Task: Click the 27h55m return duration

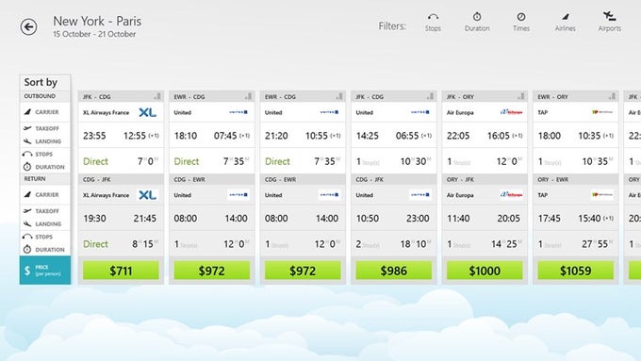Action: pos(598,244)
